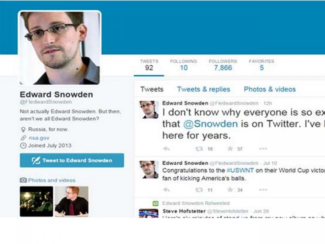
Task: Retweet the #USWNT World Cup tweet
Action: pyautogui.click(x=199, y=190)
